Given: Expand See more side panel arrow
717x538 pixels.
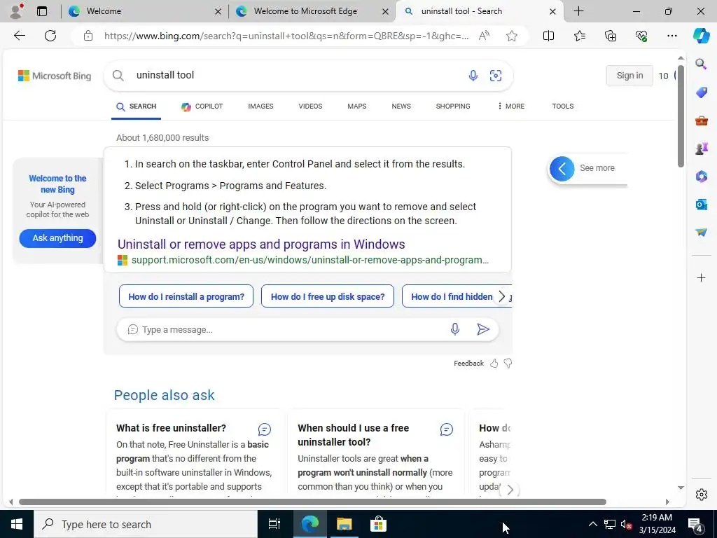Looking at the screenshot, I should 562,168.
